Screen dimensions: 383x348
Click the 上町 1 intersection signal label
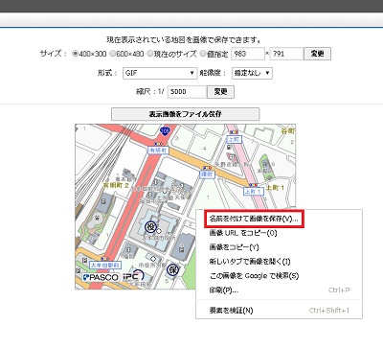coord(254,192)
